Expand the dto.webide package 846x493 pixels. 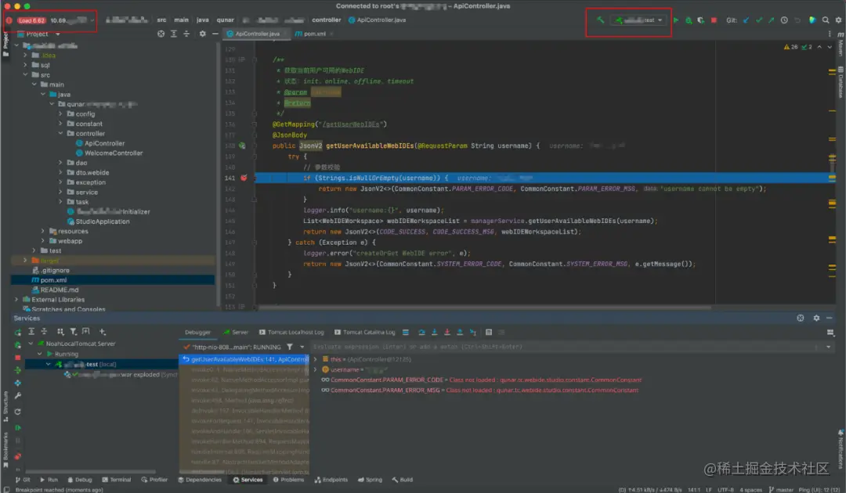coord(60,172)
